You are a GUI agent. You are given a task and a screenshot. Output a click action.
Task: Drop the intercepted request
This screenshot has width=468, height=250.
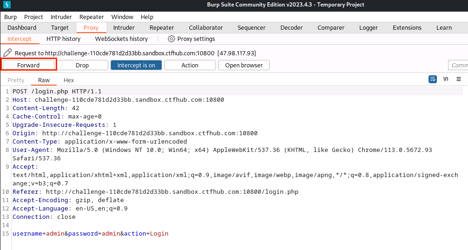click(82, 65)
